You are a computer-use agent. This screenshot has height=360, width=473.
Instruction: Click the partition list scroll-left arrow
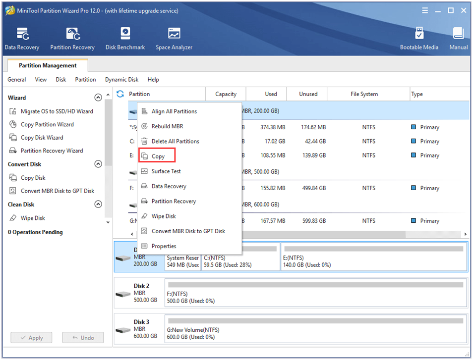point(132,234)
